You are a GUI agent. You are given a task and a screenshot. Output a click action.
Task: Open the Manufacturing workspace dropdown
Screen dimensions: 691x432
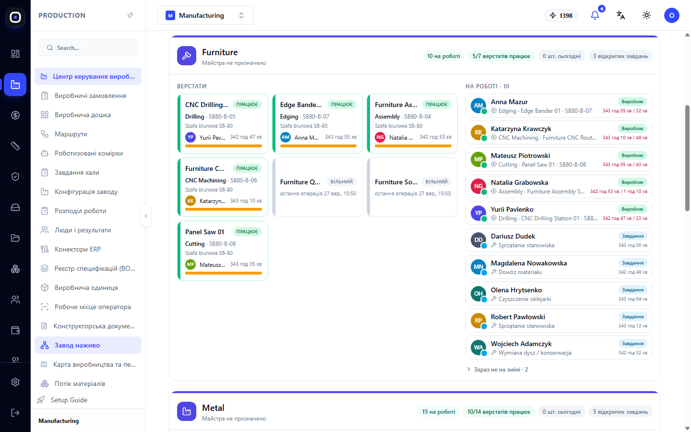[x=205, y=15]
